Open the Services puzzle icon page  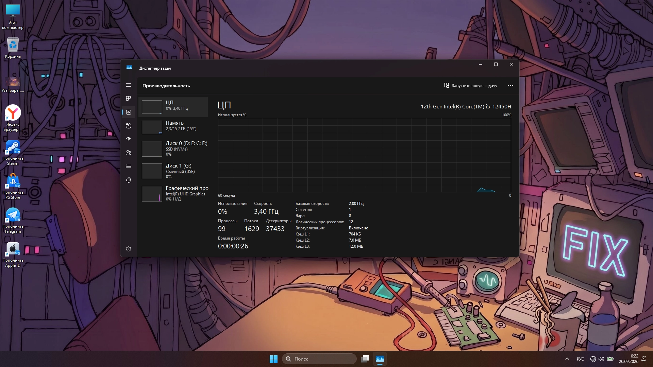coord(129,180)
